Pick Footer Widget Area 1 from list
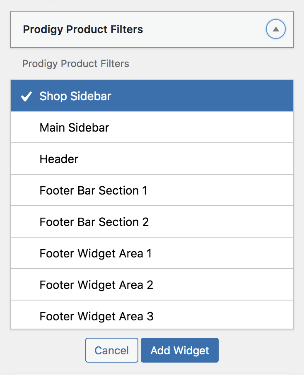 click(152, 253)
